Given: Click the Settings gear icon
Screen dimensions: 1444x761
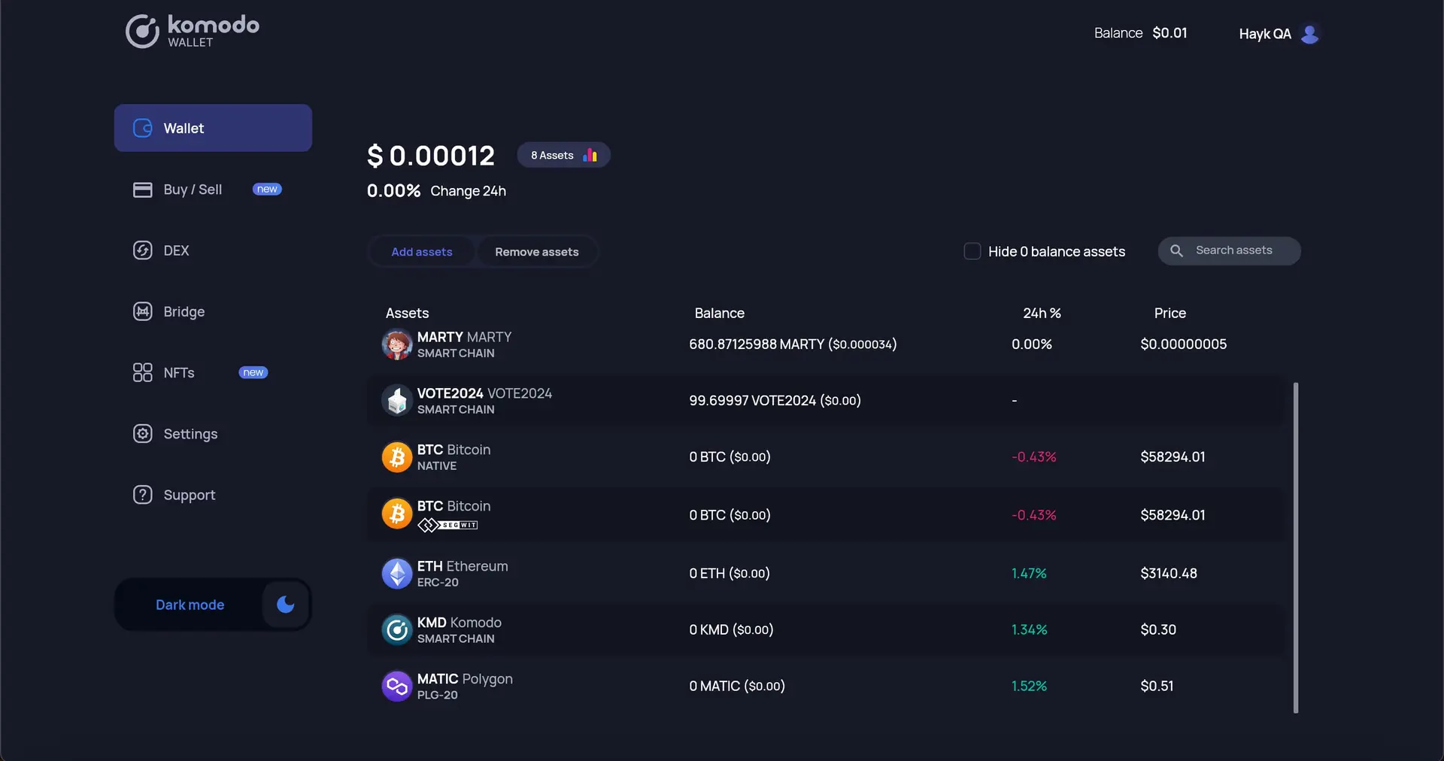Looking at the screenshot, I should [x=143, y=434].
